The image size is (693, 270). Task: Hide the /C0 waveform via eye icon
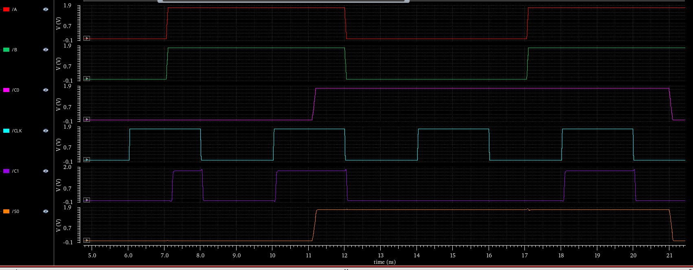pyautogui.click(x=46, y=90)
